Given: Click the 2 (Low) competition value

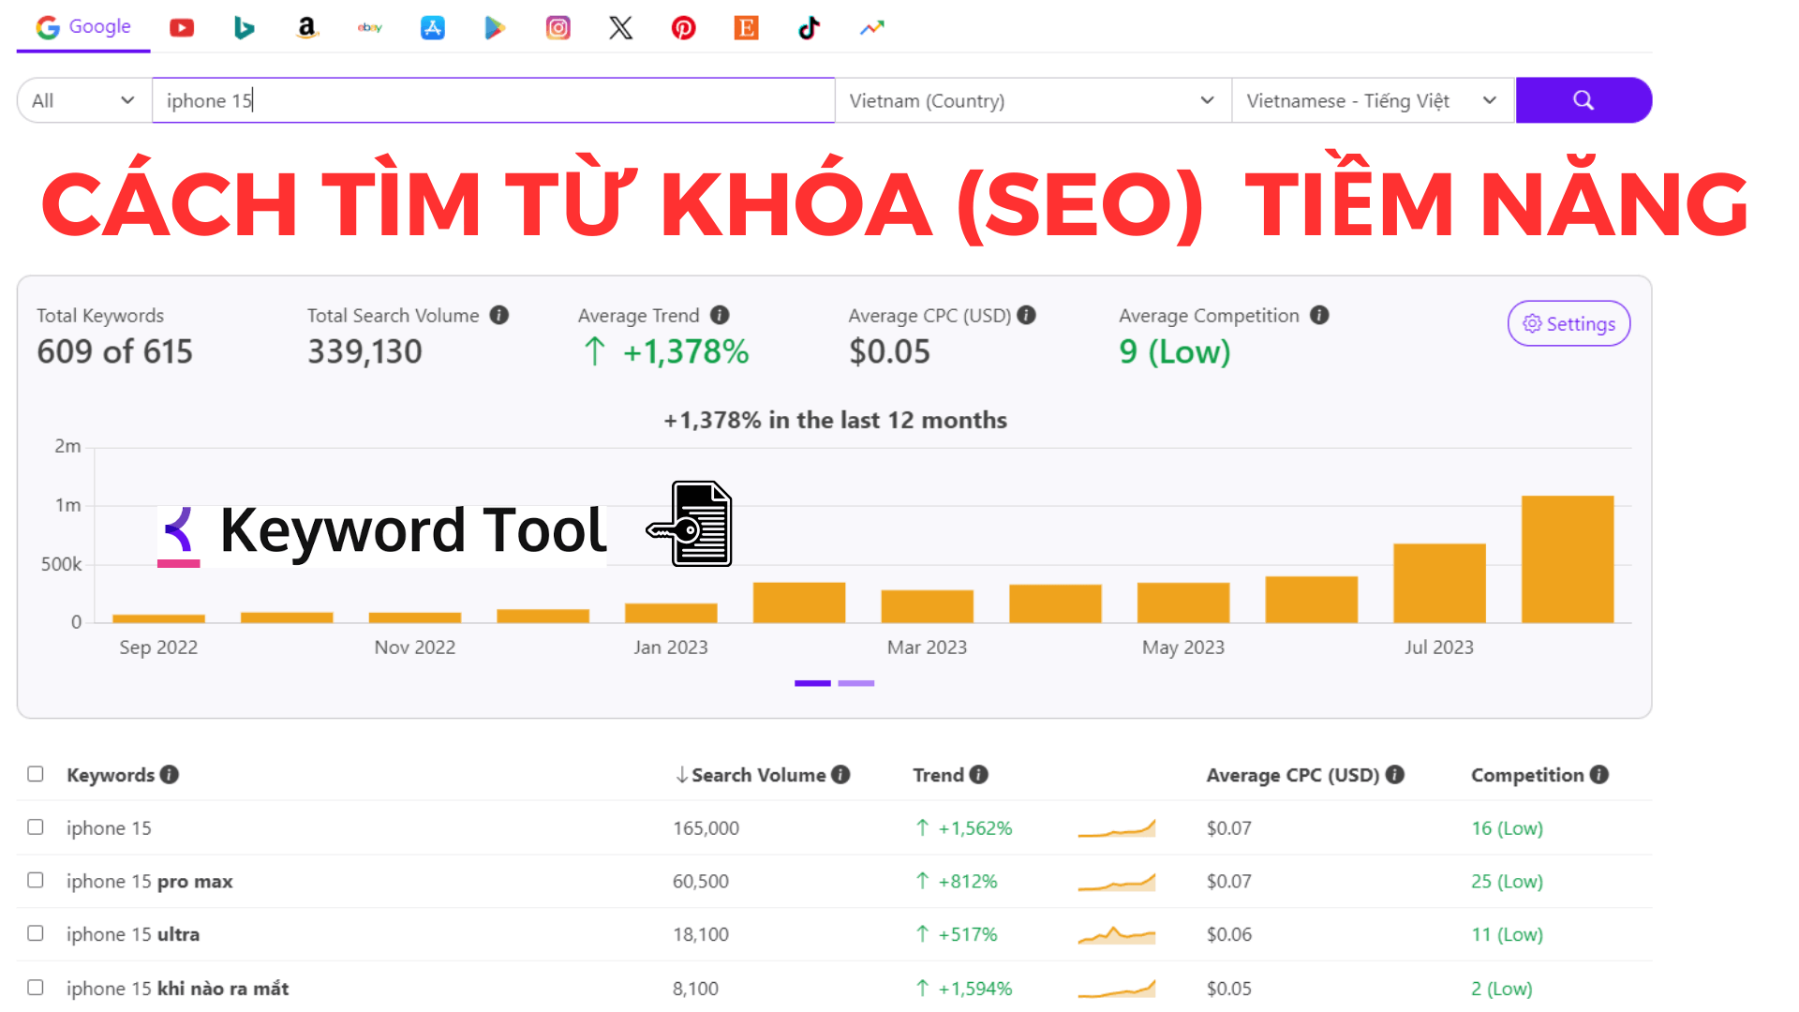Looking at the screenshot, I should point(1502,989).
